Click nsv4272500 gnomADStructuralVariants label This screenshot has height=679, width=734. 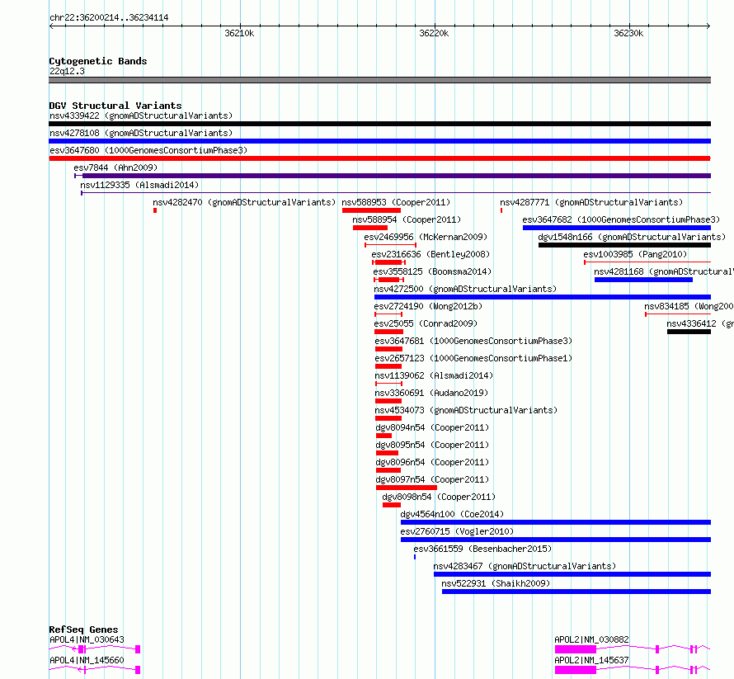tap(465, 289)
